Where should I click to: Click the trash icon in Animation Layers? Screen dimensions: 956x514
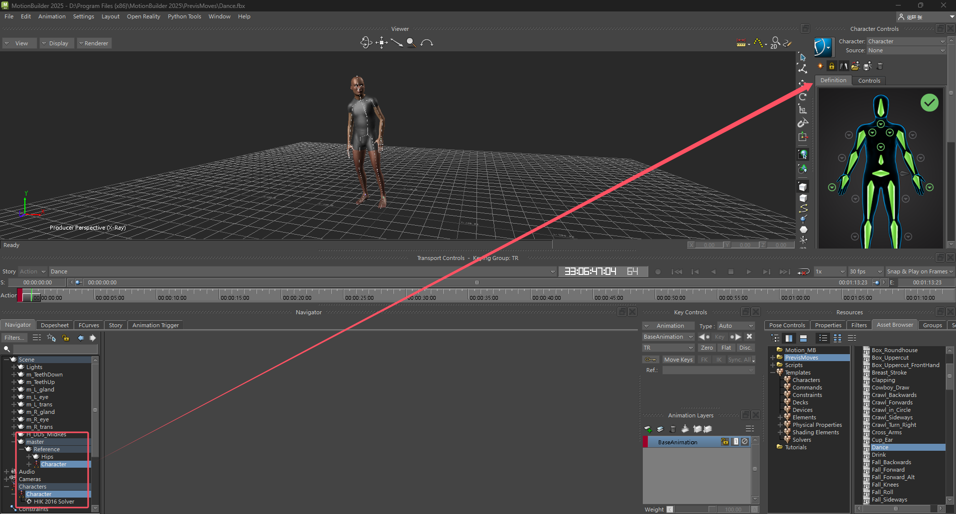[x=673, y=429]
